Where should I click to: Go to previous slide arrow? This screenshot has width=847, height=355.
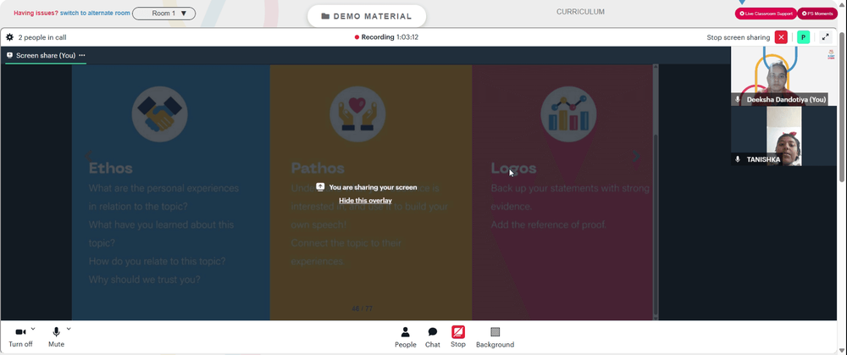[88, 156]
